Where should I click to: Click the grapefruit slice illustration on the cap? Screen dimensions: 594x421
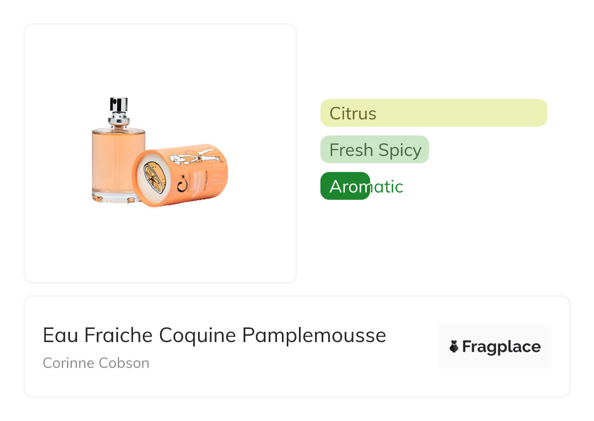[153, 177]
